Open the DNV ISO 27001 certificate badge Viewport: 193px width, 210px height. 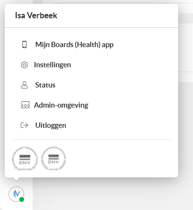[25, 159]
